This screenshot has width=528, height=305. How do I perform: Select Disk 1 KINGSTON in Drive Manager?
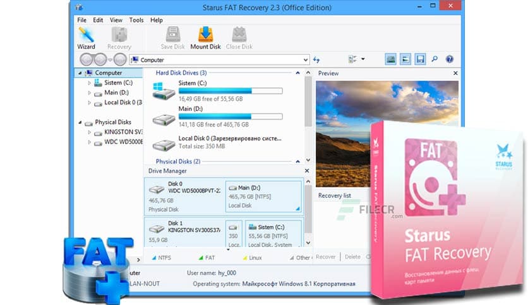coord(184,233)
